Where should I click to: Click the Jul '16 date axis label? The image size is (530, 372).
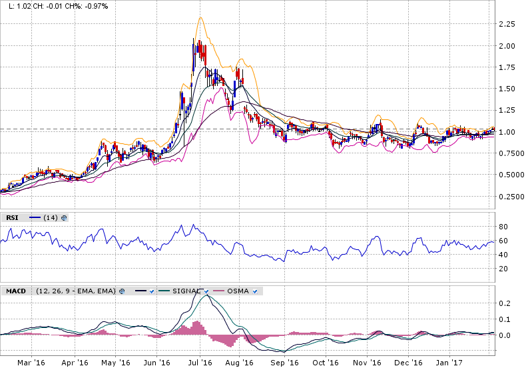click(x=200, y=363)
